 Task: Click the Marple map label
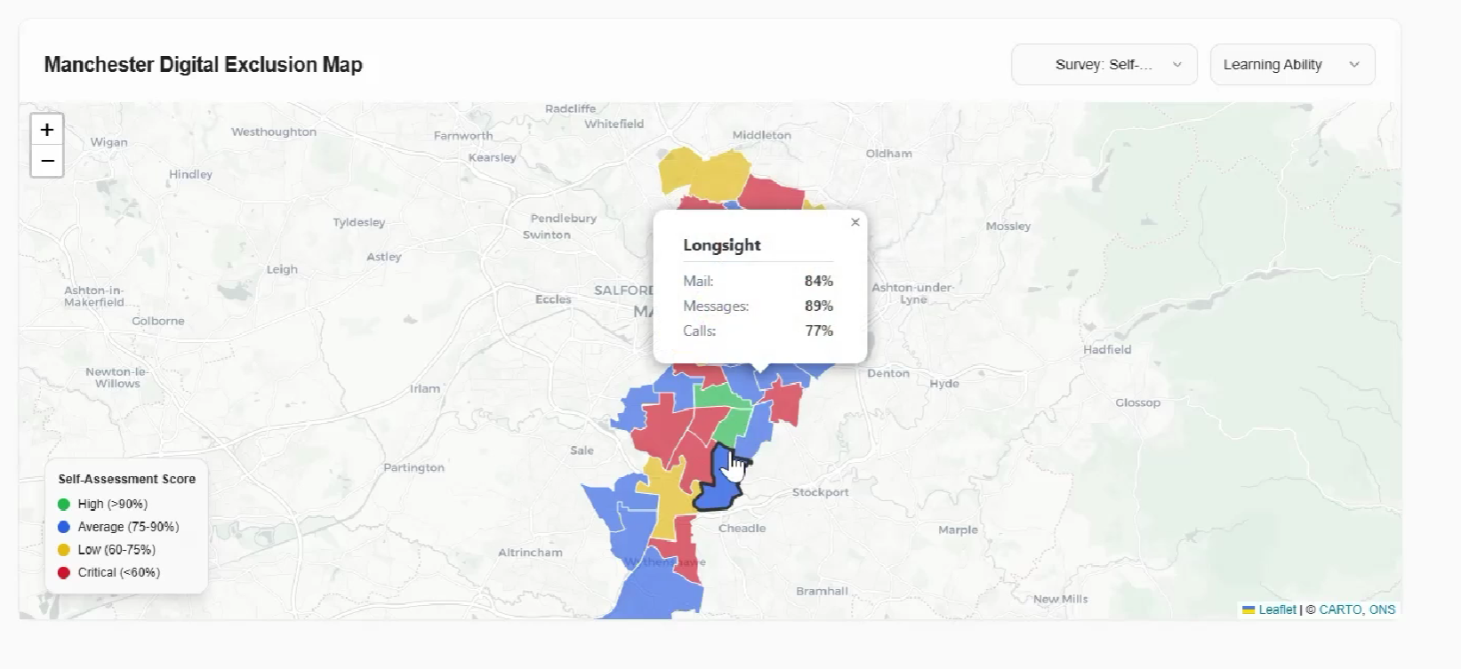pyautogui.click(x=958, y=530)
